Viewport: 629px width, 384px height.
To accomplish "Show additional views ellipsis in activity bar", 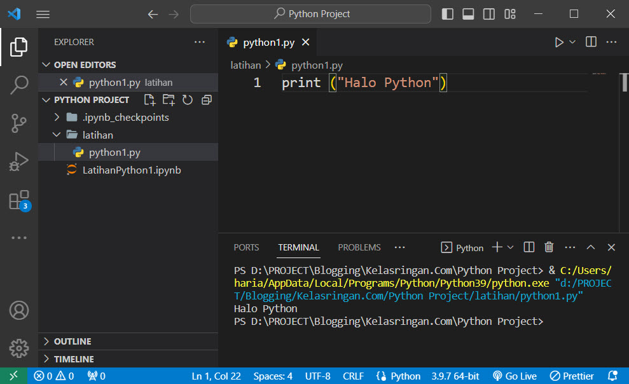I will pyautogui.click(x=19, y=238).
